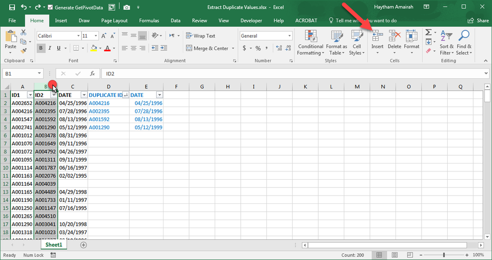The height and width of the screenshot is (260, 492).
Task: Toggle Merge & Center
Action: [207, 48]
